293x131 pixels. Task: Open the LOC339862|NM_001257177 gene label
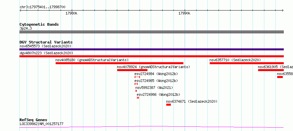coord(41,124)
